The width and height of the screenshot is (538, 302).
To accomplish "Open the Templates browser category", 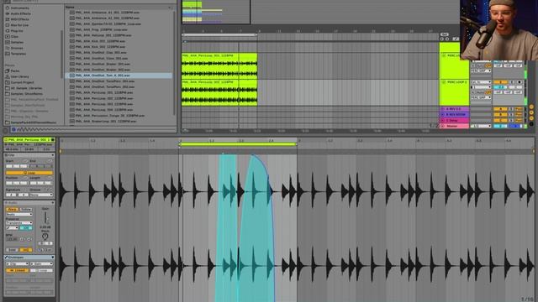I will (x=18, y=54).
